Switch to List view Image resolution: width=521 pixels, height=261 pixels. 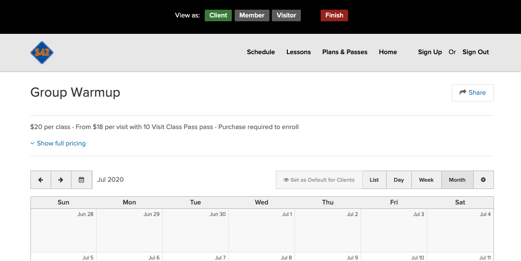[374, 180]
